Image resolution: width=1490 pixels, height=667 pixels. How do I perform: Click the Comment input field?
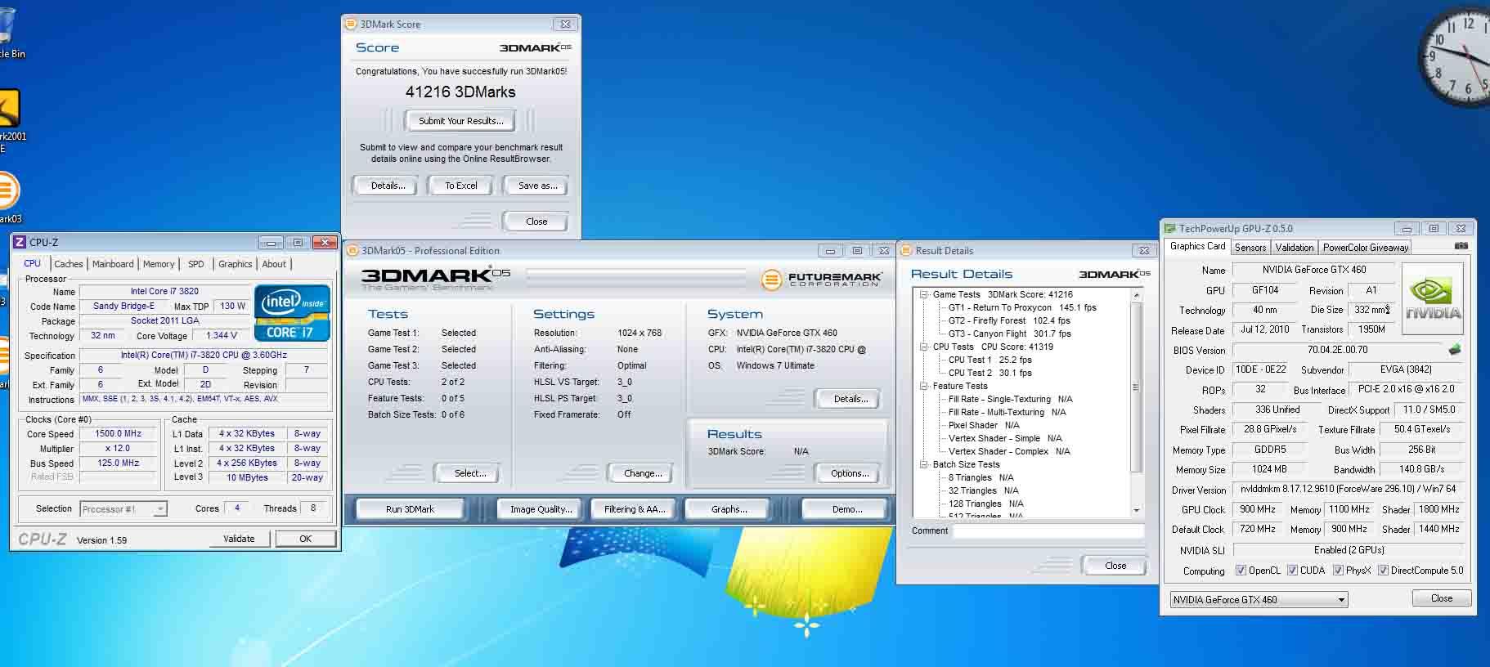coord(1048,531)
